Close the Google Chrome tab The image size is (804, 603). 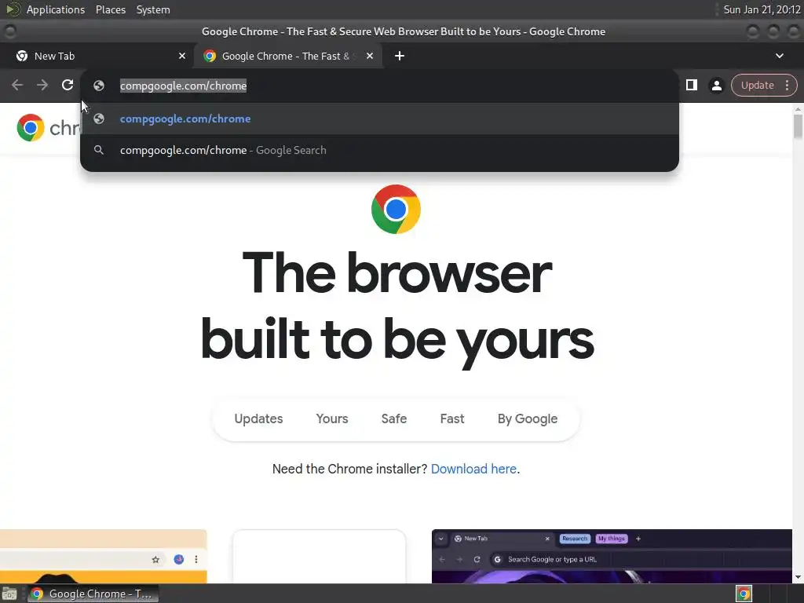(x=370, y=56)
